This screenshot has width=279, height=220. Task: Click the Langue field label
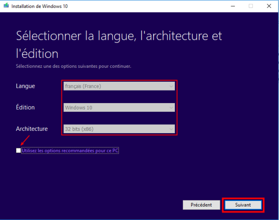point(25,86)
